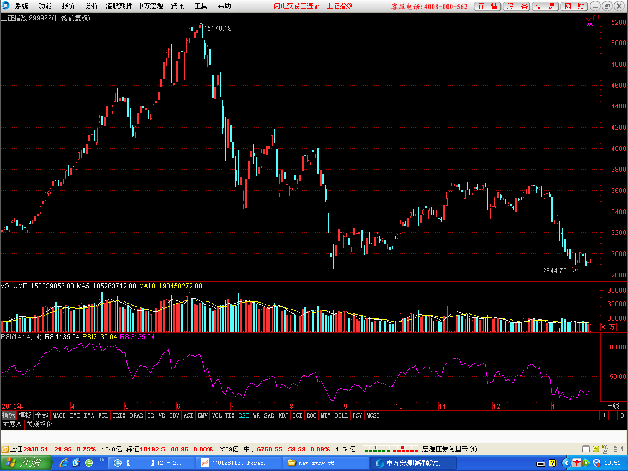
Task: Expand hidden tray icons with the blue arrow
Action: click(x=566, y=463)
